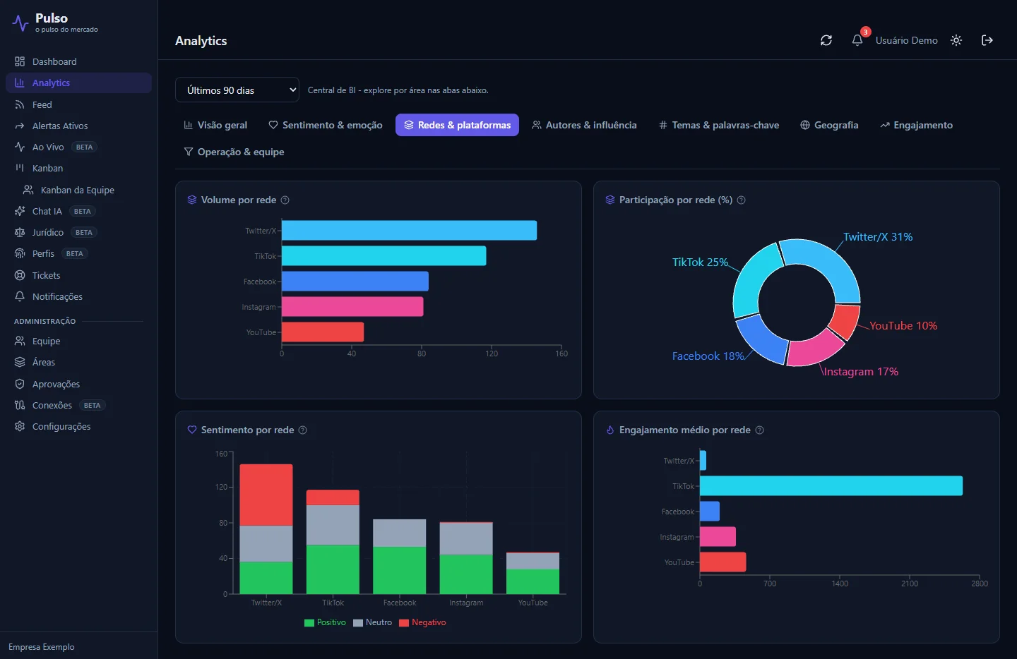
Task: Open Chat IA in the sidebar
Action: click(x=78, y=211)
